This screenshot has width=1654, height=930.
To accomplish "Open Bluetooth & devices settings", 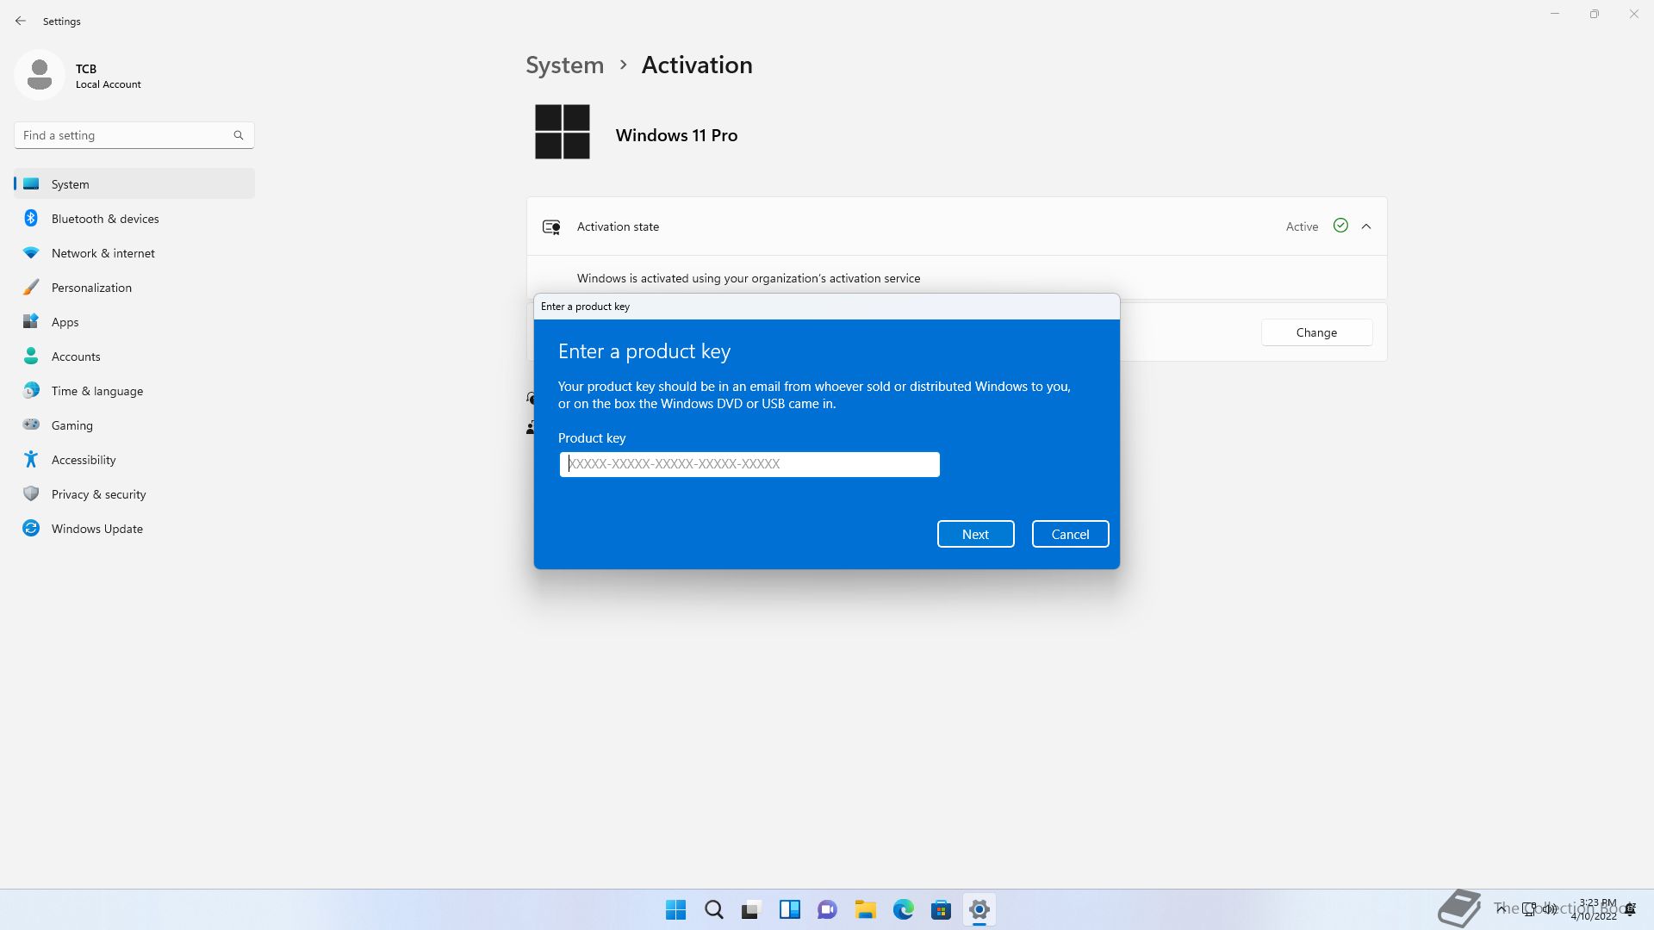I will (x=134, y=219).
